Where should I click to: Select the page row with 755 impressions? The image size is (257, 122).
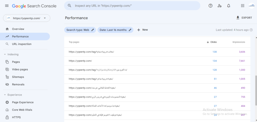pos(157,97)
